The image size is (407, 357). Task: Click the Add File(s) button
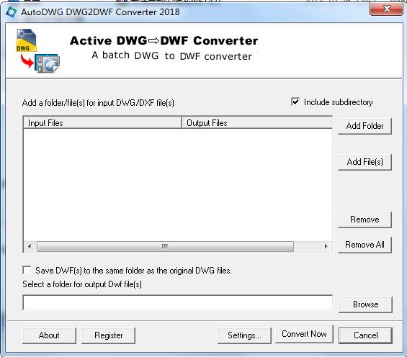pyautogui.click(x=364, y=162)
